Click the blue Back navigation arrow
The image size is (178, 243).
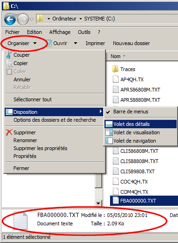click(10, 20)
